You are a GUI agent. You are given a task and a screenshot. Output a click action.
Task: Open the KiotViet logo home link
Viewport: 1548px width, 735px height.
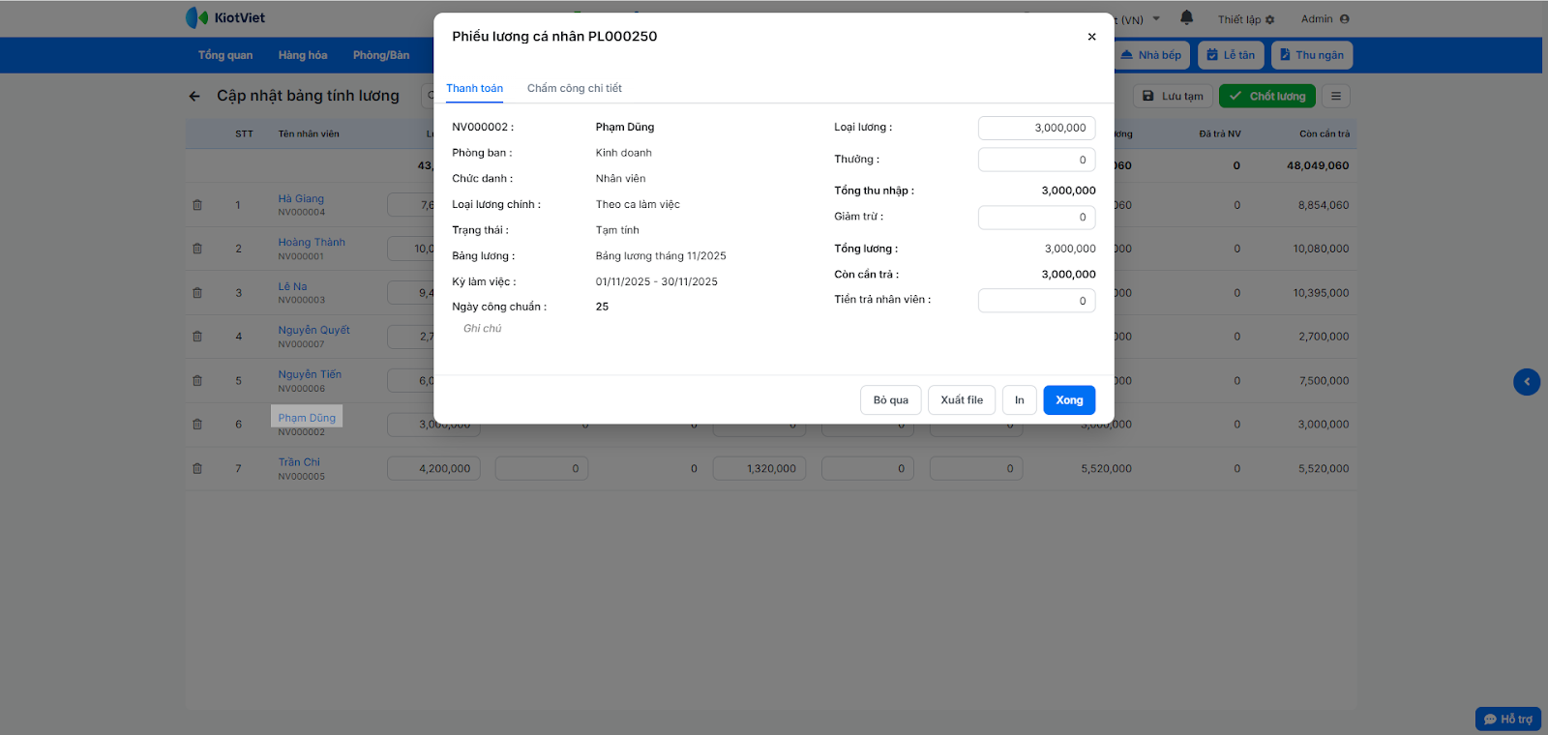tap(225, 17)
